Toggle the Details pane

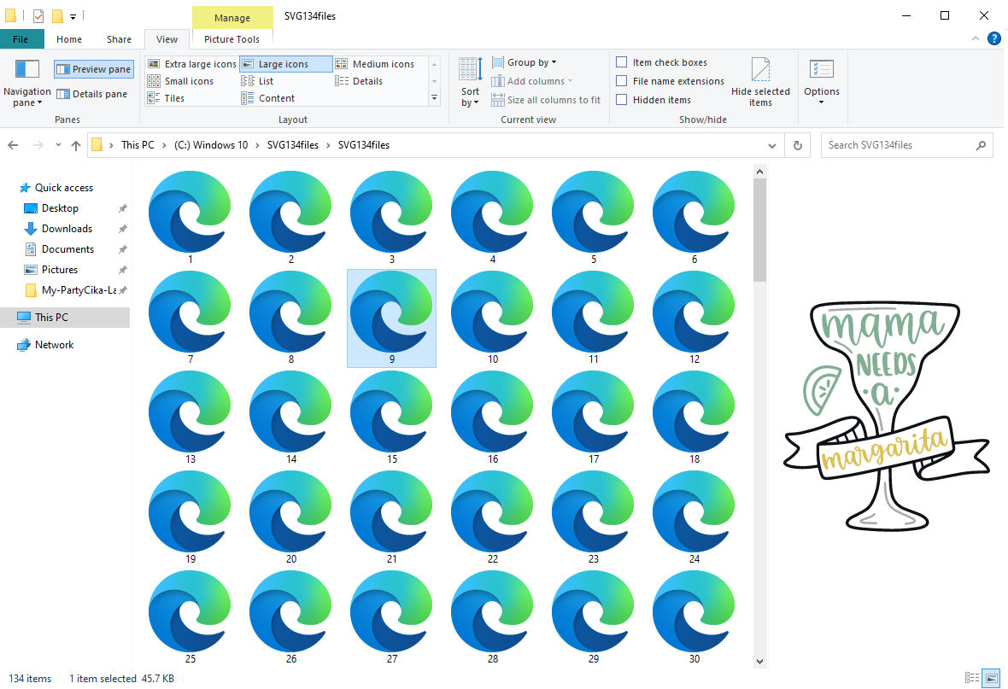pyautogui.click(x=92, y=94)
